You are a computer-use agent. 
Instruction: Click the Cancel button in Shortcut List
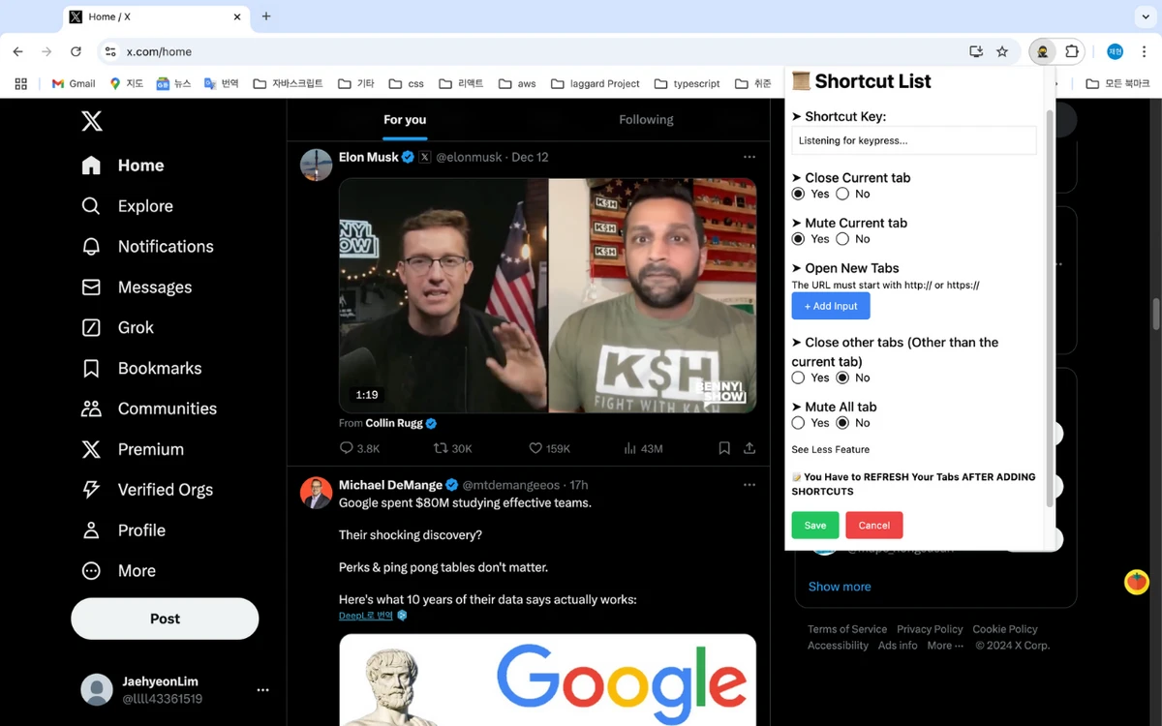(x=873, y=526)
